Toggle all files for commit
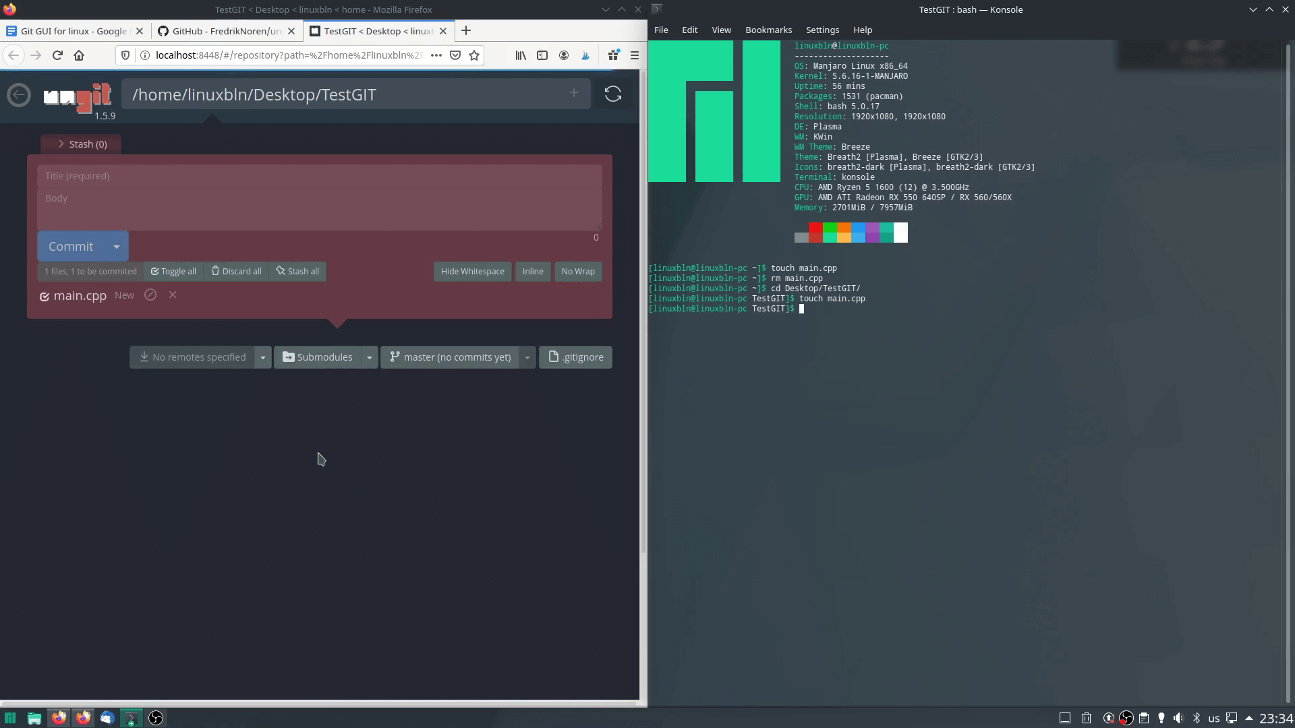Image resolution: width=1295 pixels, height=728 pixels. pos(173,271)
